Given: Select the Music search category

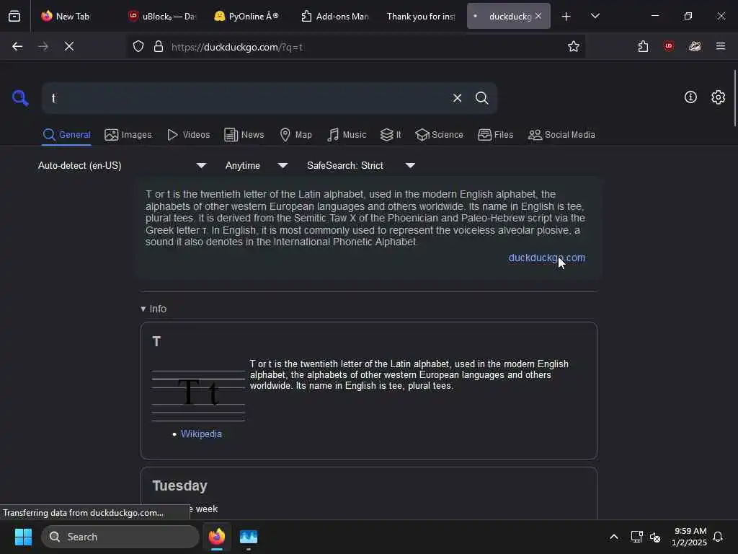Looking at the screenshot, I should coord(347,135).
